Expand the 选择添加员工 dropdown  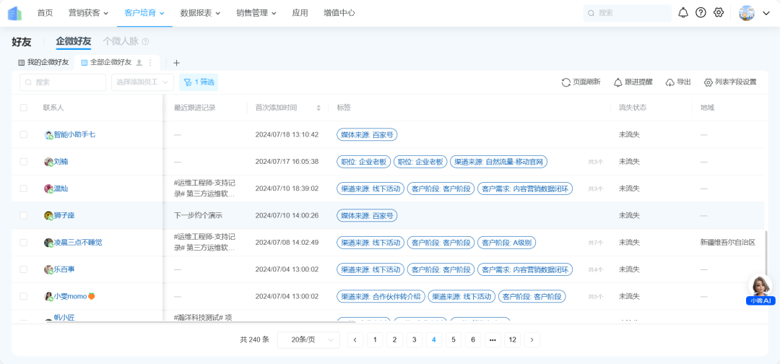point(142,82)
